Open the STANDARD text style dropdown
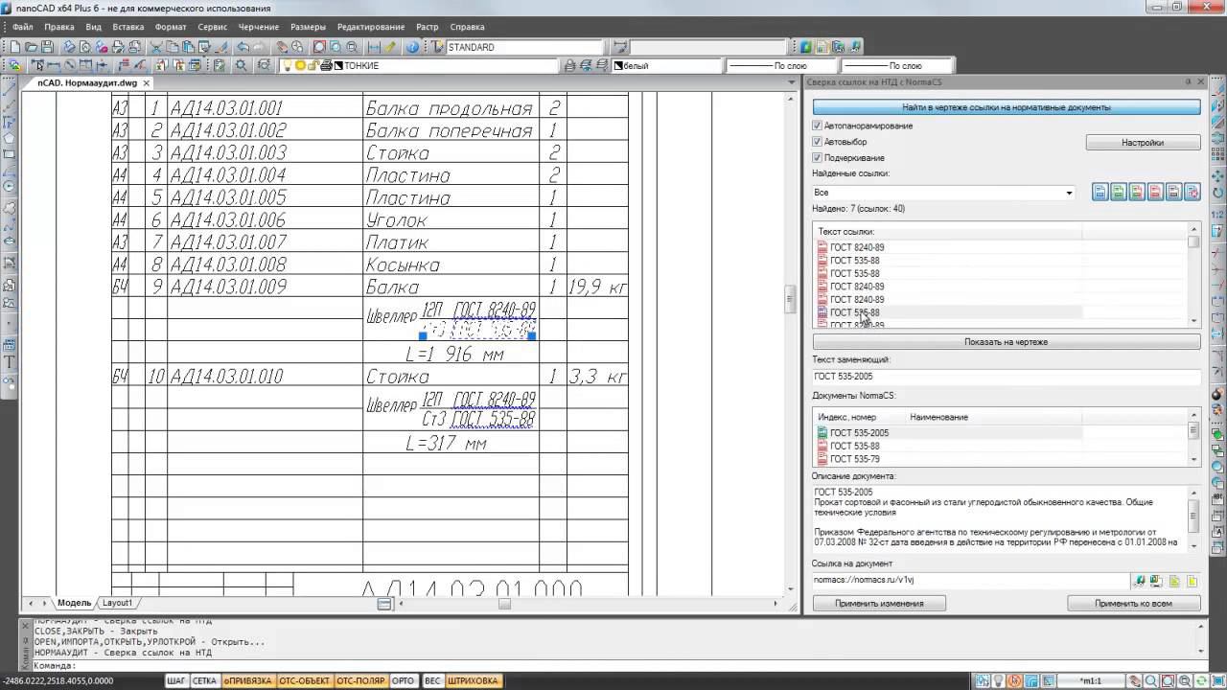 coord(526,47)
